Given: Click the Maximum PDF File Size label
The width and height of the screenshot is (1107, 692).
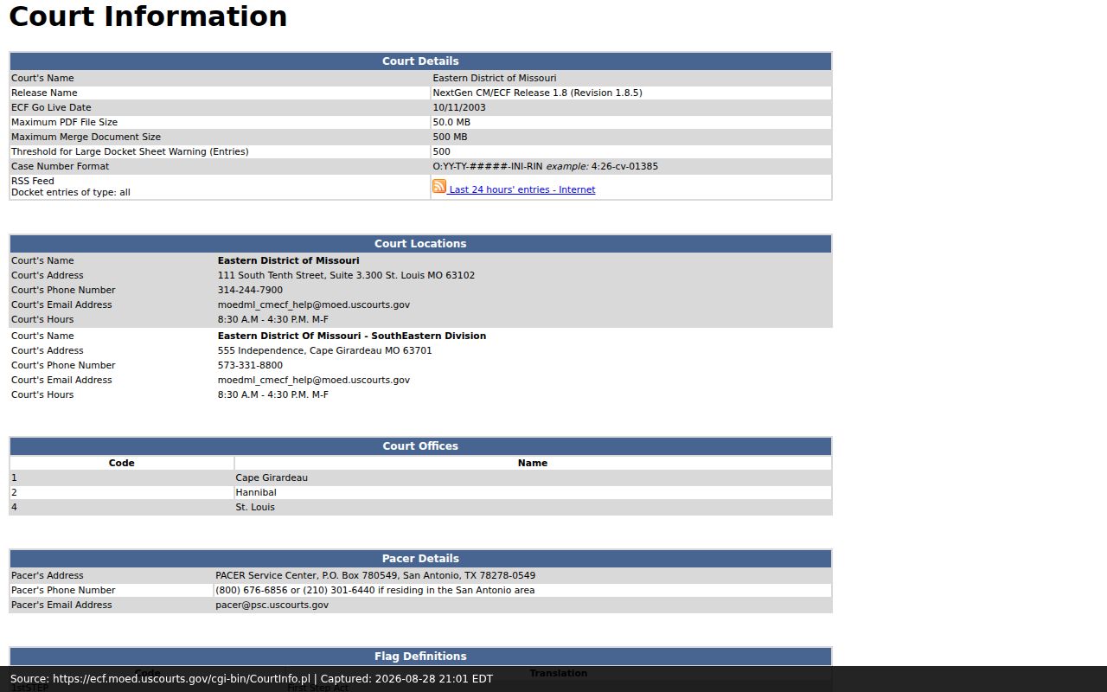Looking at the screenshot, I should click(64, 122).
